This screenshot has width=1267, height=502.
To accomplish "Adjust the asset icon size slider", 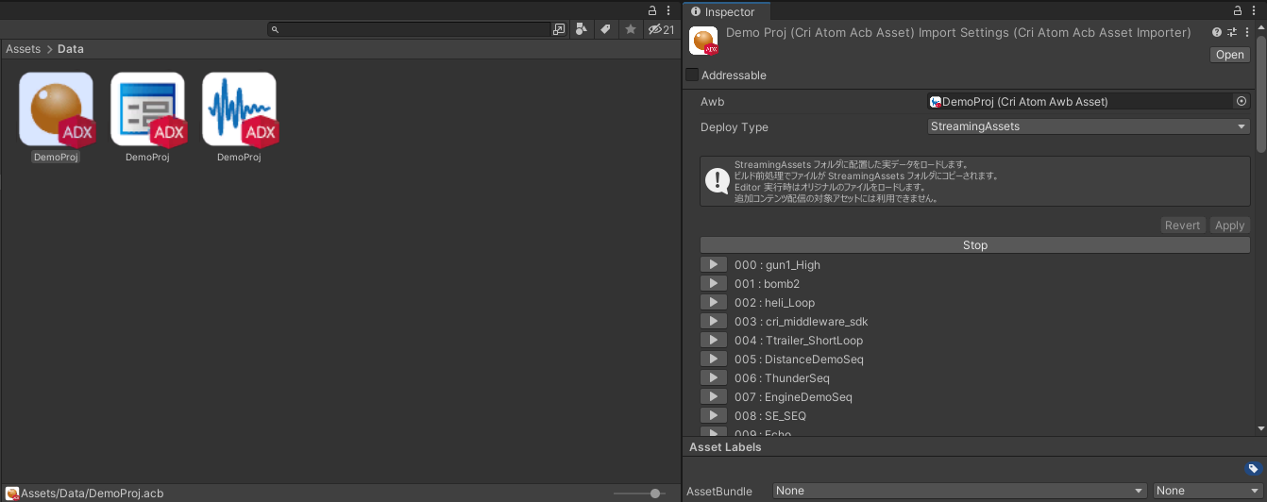I will (655, 494).
